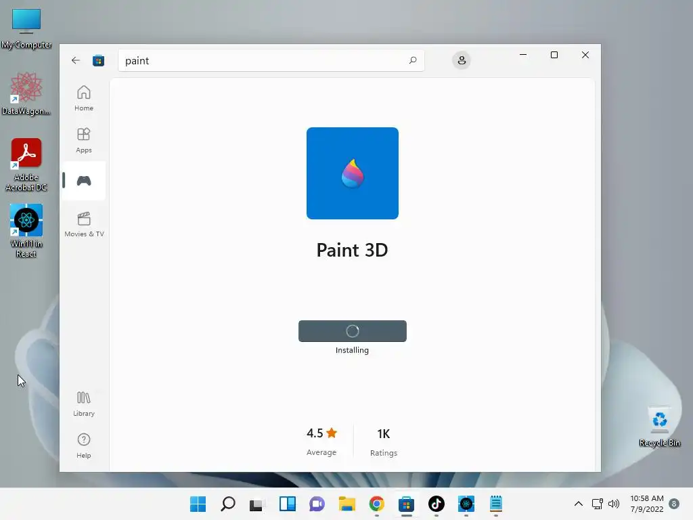The height and width of the screenshot is (520, 693).
Task: Open the Apps section in the sidebar
Action: pyautogui.click(x=83, y=140)
